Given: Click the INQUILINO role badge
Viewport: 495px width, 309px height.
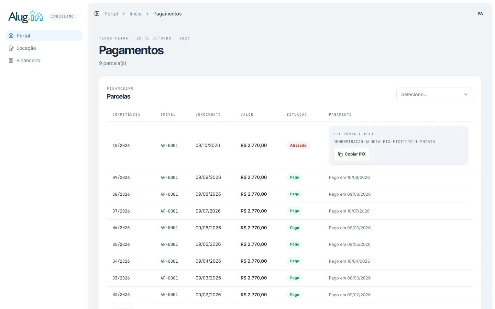Looking at the screenshot, I should click(62, 16).
